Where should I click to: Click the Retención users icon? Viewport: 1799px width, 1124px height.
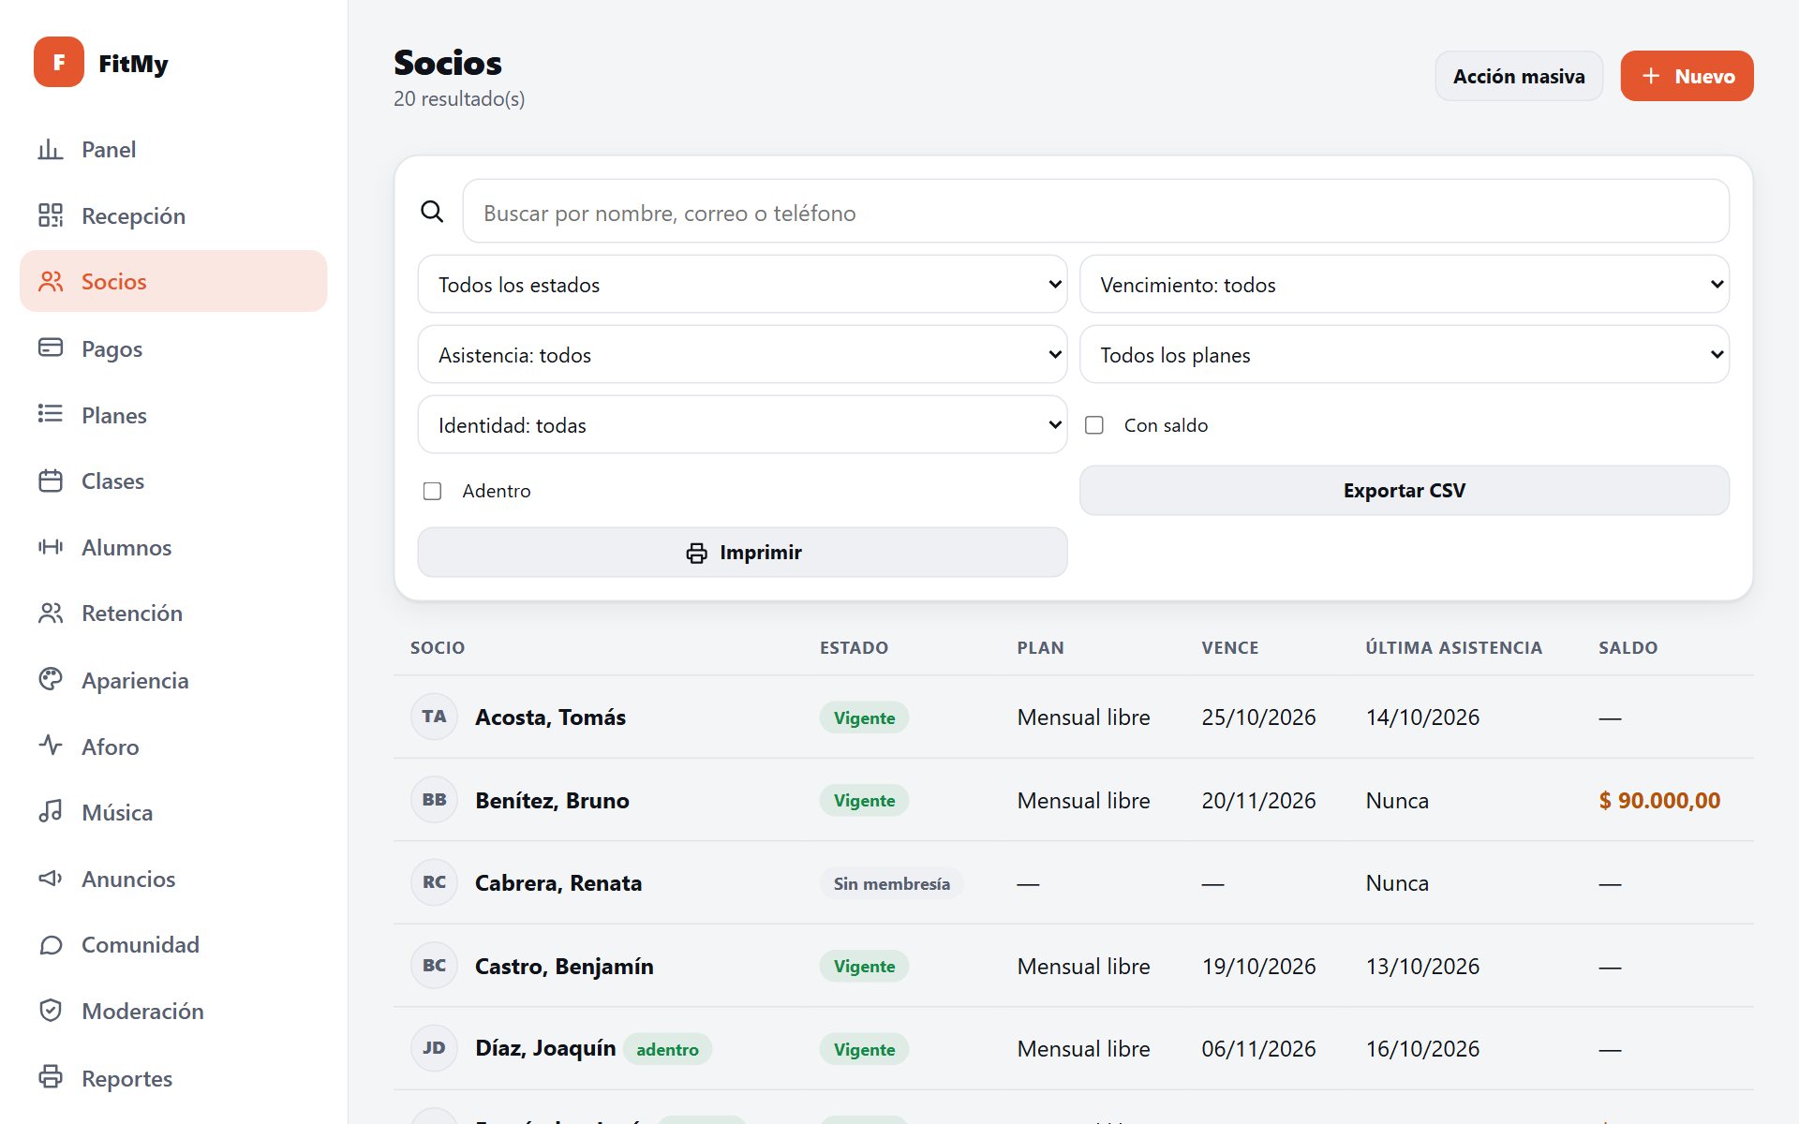(51, 613)
